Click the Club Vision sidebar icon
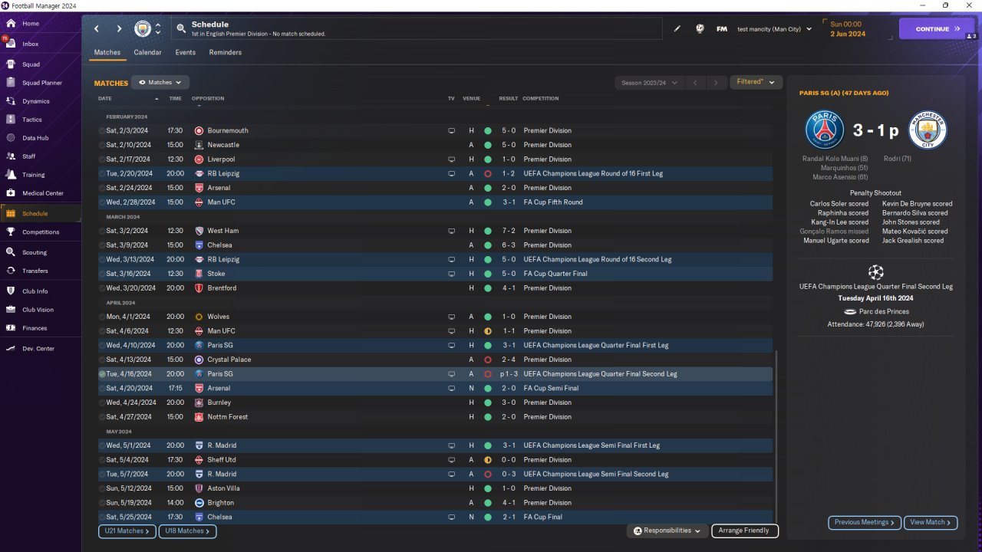The height and width of the screenshot is (552, 982). coord(11,310)
